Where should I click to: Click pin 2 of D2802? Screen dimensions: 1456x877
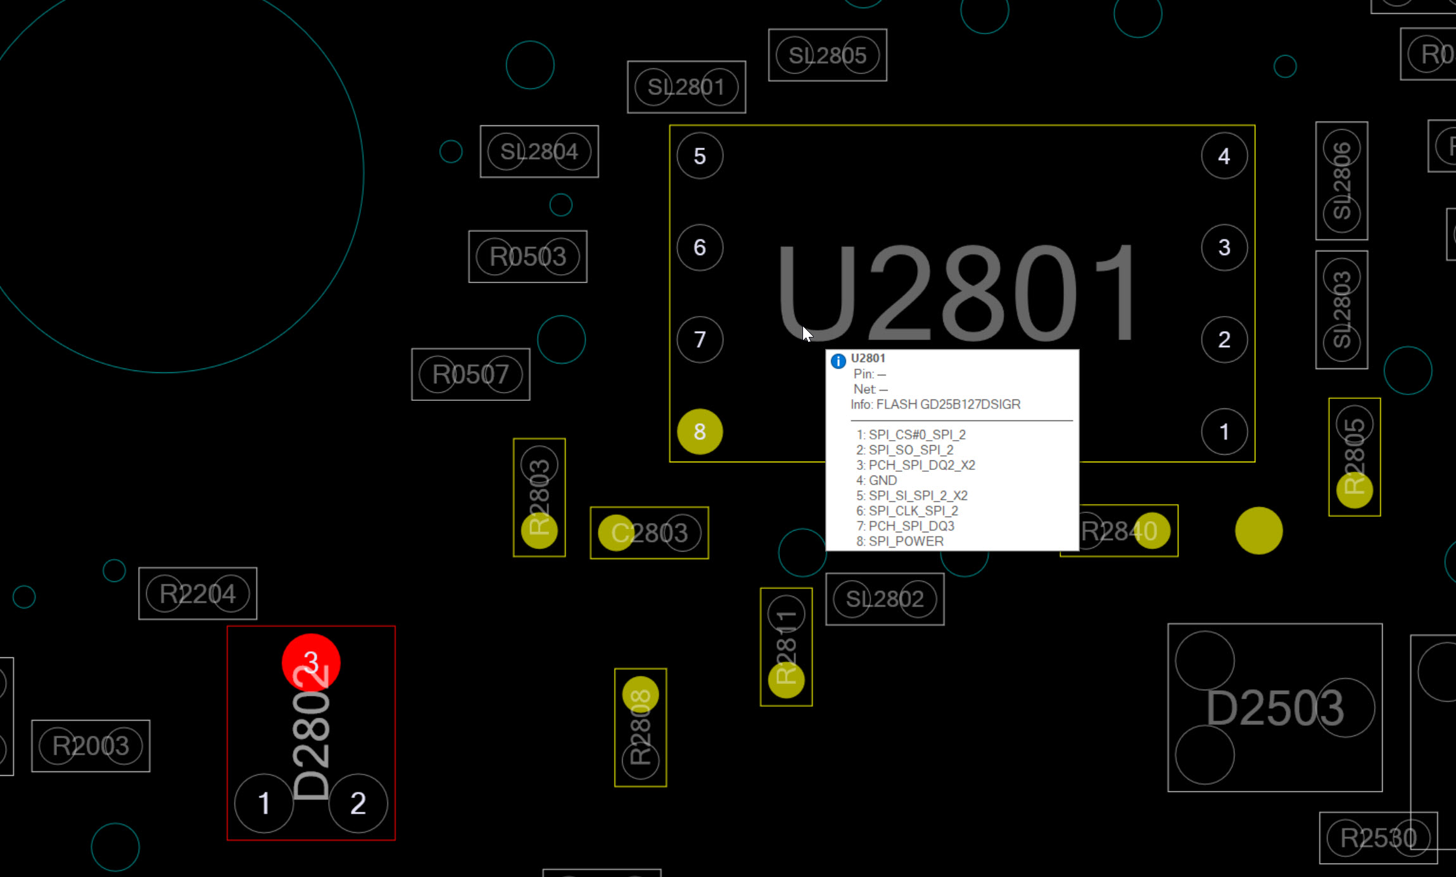(358, 803)
